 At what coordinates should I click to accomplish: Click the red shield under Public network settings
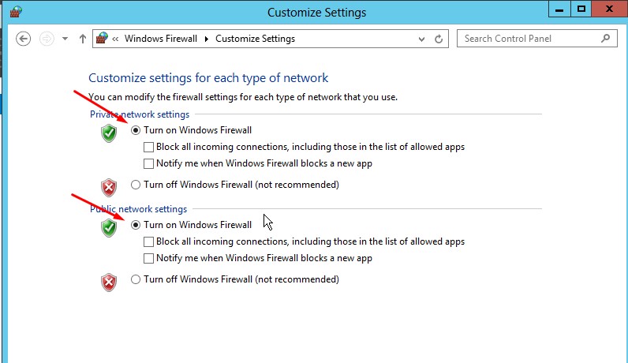(109, 282)
